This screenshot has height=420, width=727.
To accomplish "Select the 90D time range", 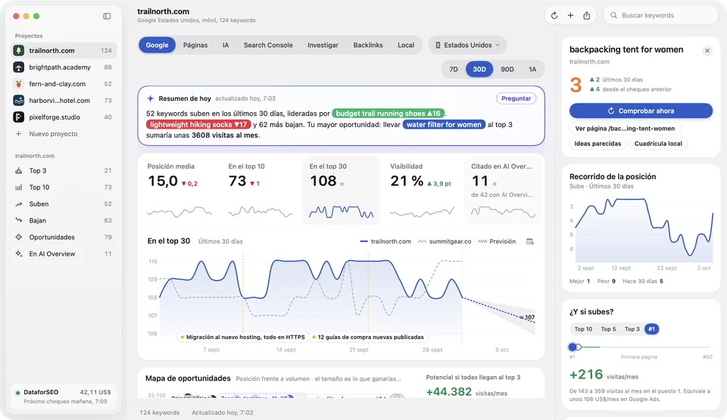I will [507, 69].
